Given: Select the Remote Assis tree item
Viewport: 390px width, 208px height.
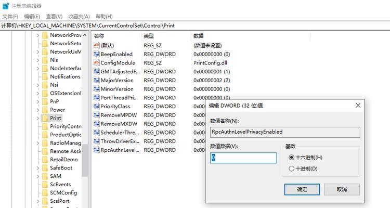Looking at the screenshot, I should (x=66, y=151).
